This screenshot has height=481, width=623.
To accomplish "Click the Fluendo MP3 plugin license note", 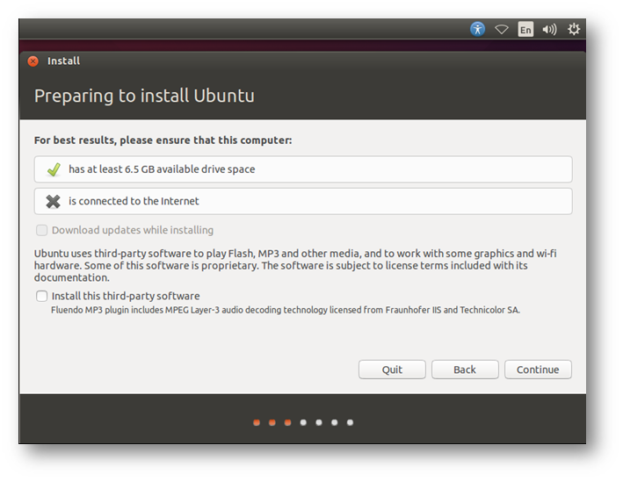I will 286,310.
